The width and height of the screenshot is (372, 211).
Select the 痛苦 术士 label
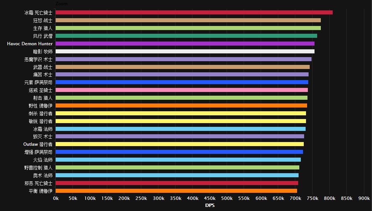pos(43,75)
